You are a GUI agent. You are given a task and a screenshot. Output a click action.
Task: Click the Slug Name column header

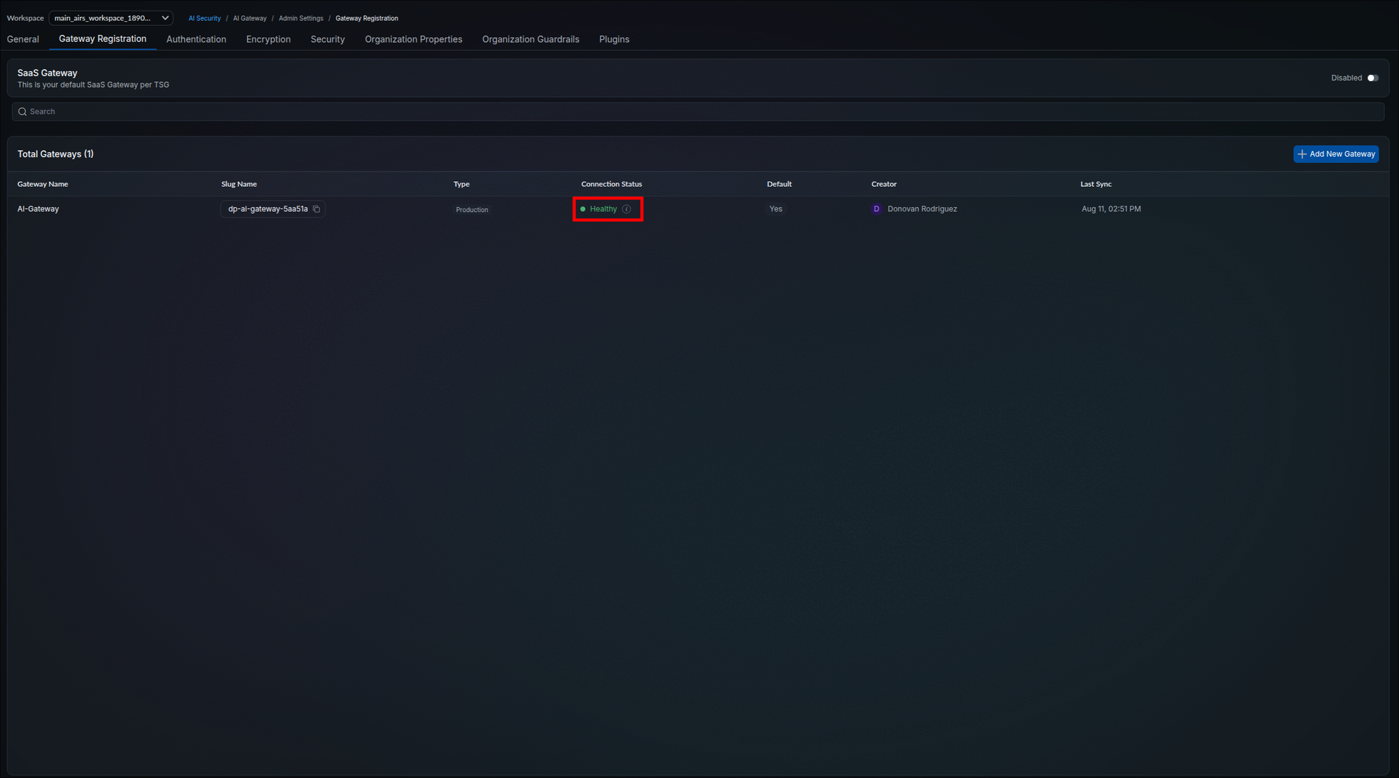239,184
